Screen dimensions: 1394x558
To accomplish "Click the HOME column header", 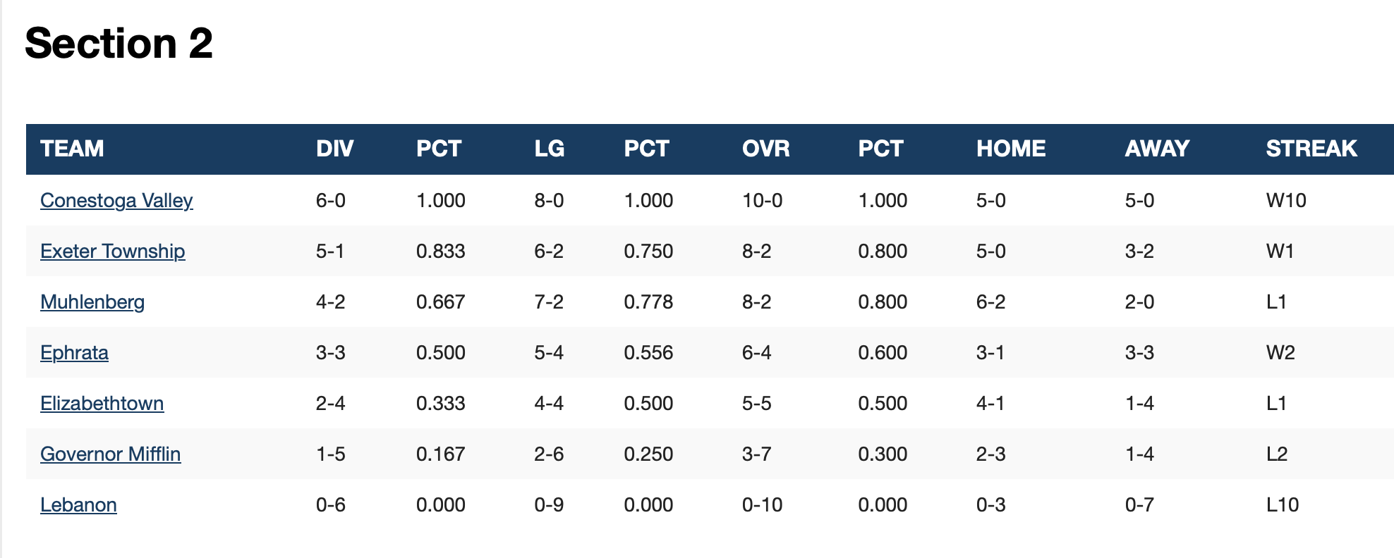I will pos(1010,149).
